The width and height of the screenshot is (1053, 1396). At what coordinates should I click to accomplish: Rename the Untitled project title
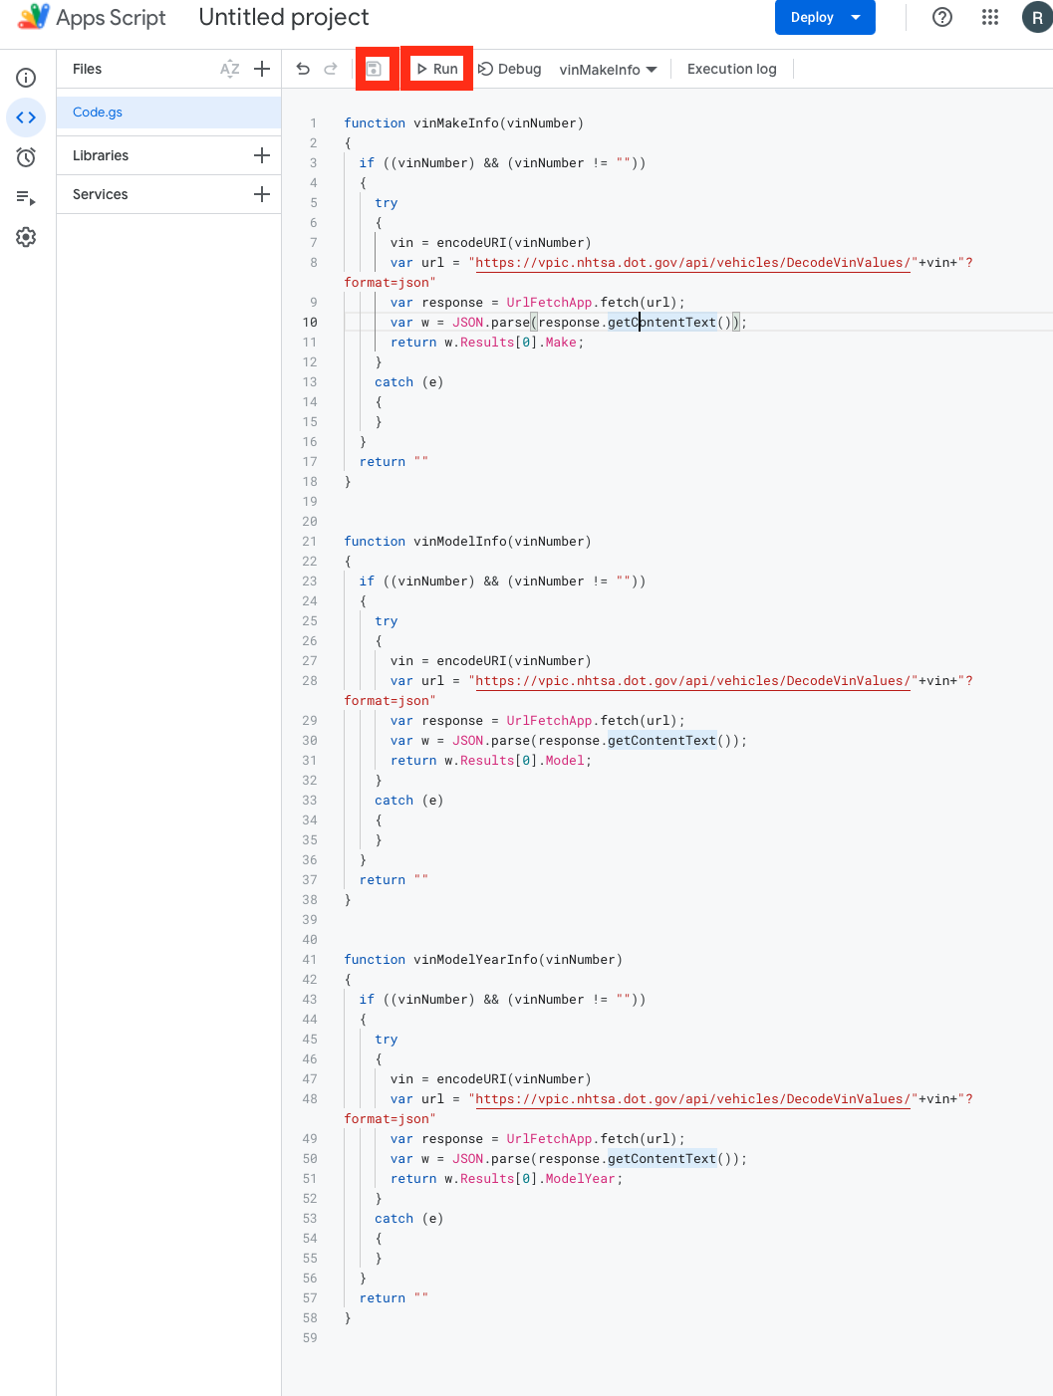pos(283,17)
